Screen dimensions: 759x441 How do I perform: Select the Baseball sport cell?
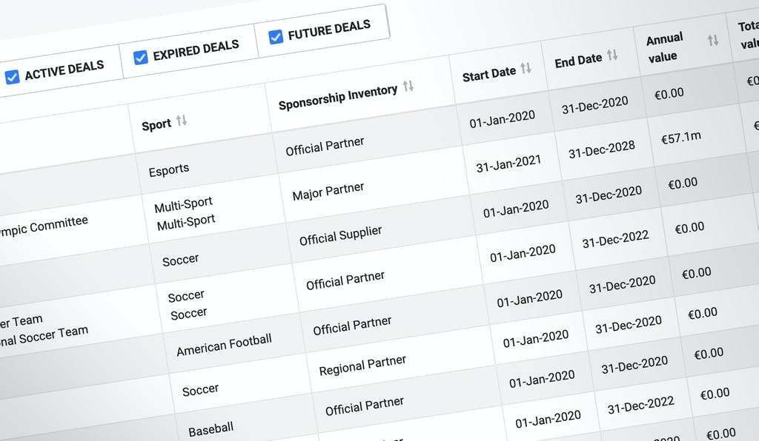coord(211,428)
